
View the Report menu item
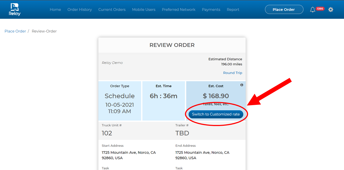click(x=233, y=10)
